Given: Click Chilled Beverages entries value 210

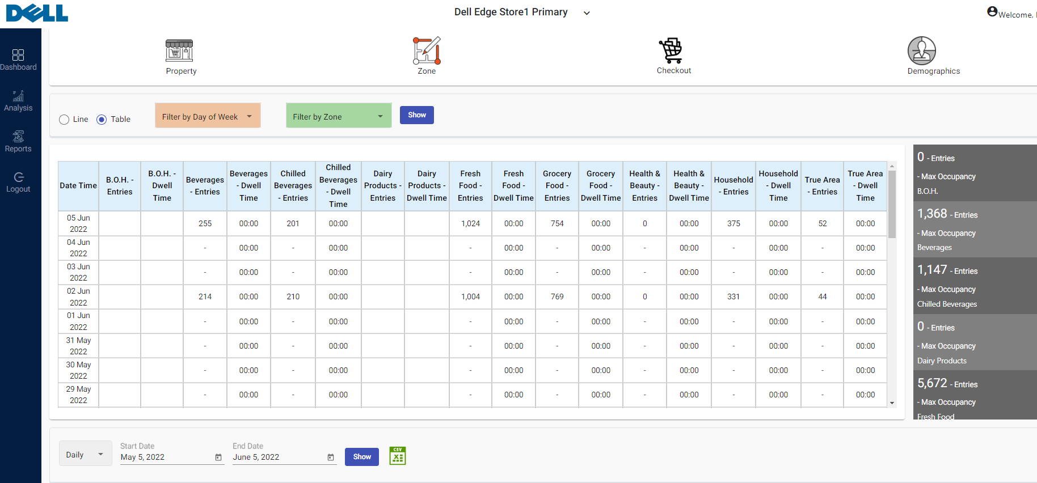Looking at the screenshot, I should tap(293, 296).
